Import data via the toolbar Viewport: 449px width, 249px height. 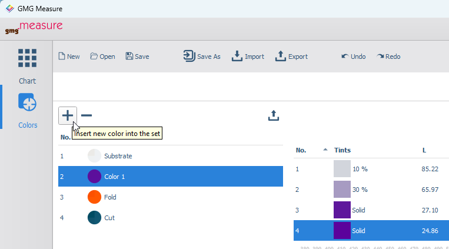pos(248,56)
